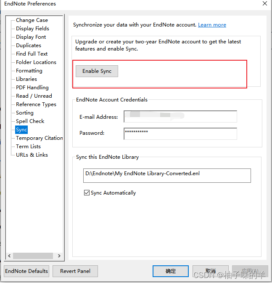
Task: Open URLs & Links preferences
Action: coord(32,155)
